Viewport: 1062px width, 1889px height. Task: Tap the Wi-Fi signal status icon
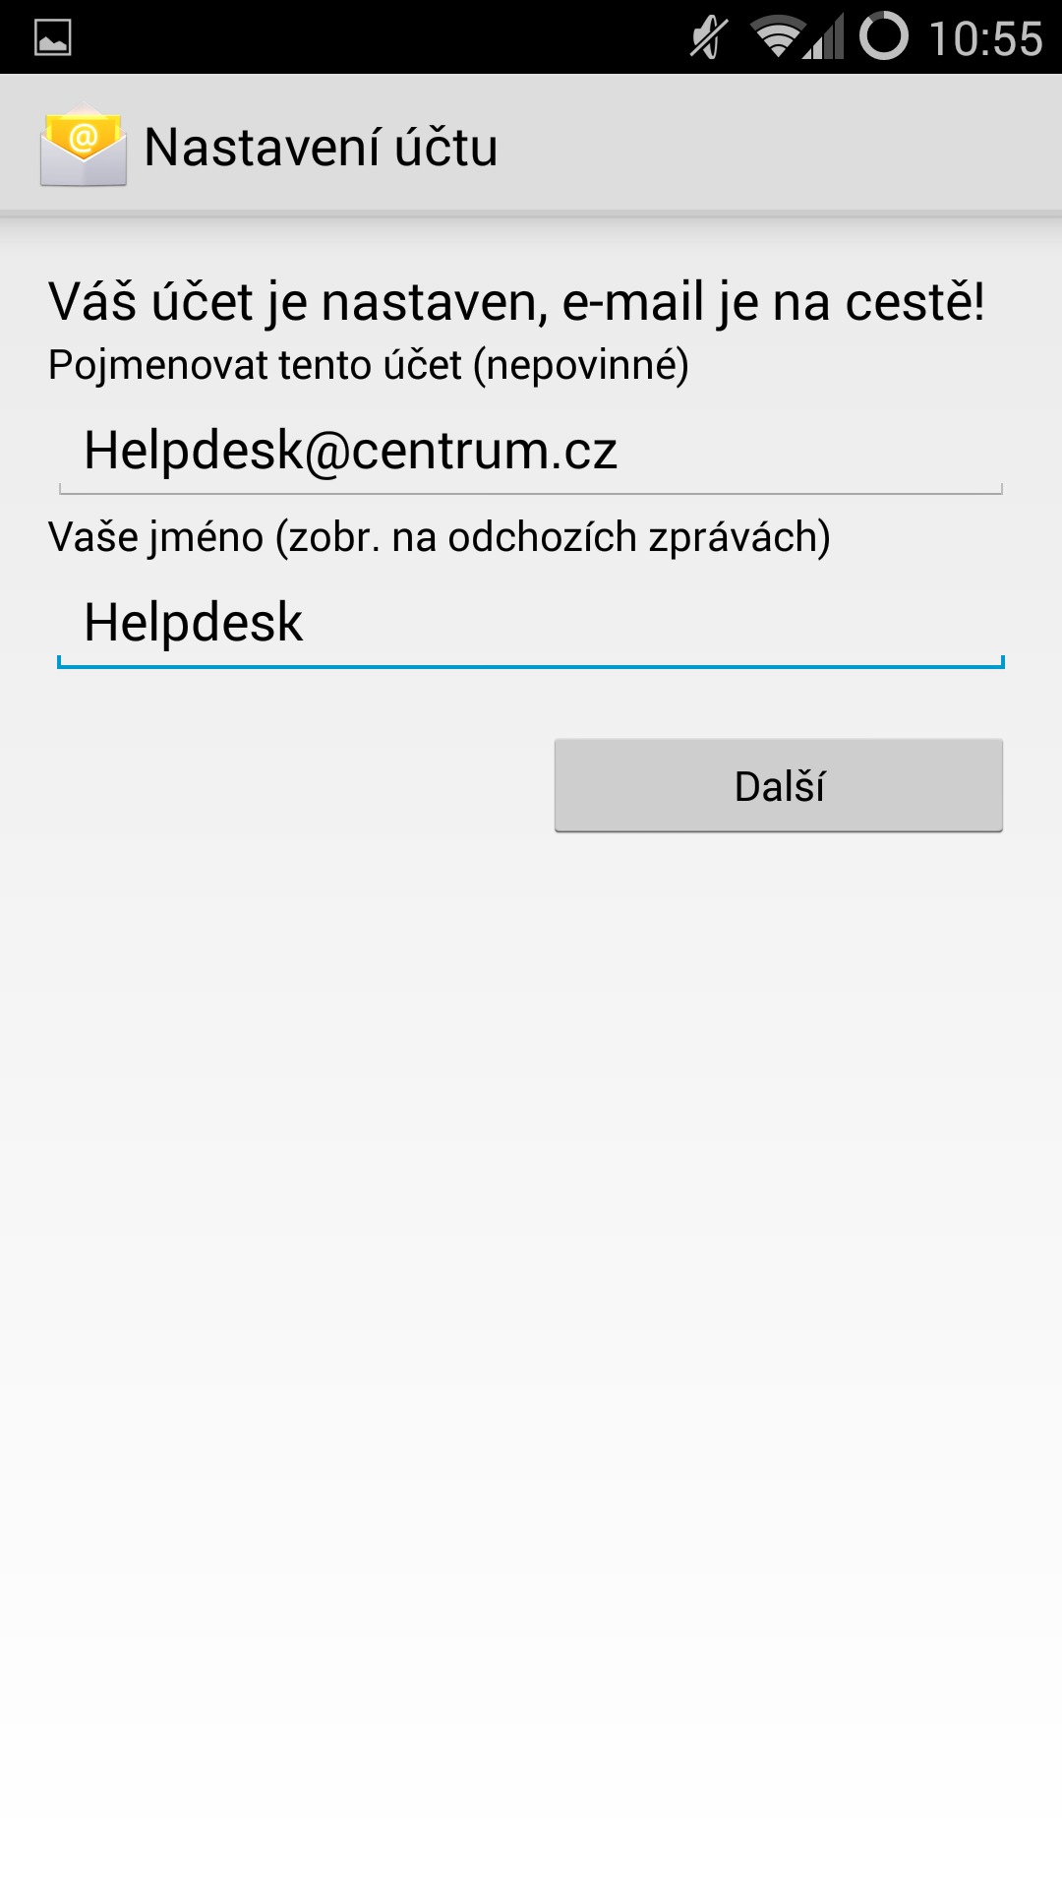point(776,37)
